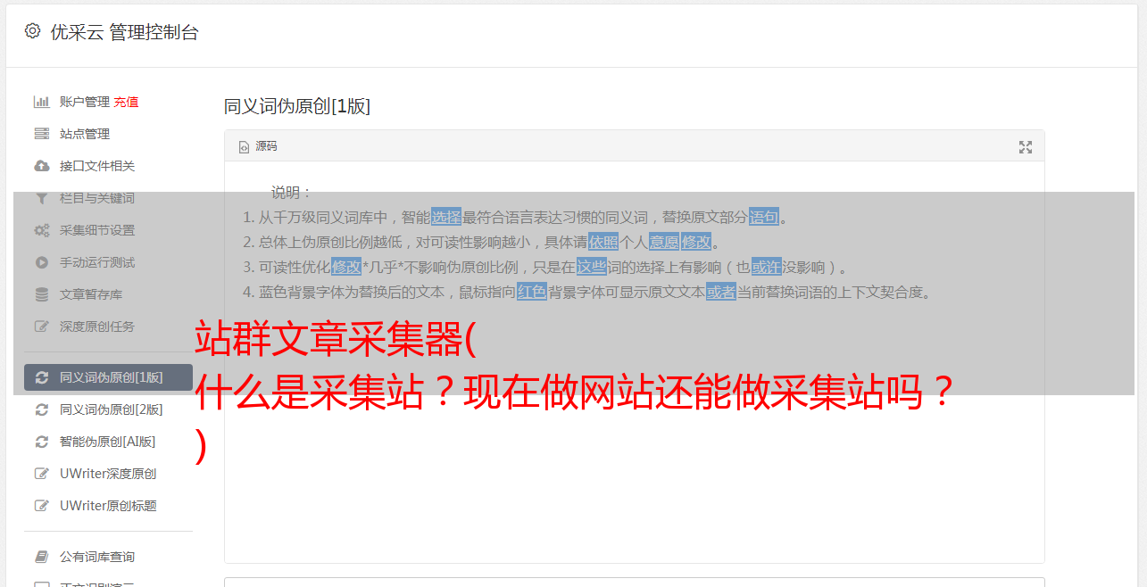Click the highlighted word 依照 in line two

coord(603,242)
